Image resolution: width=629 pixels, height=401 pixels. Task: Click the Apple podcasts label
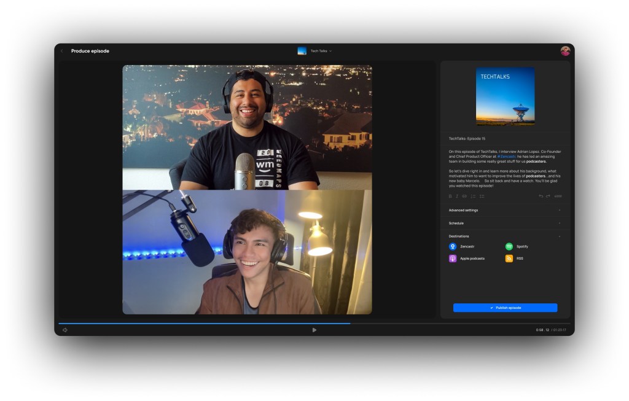point(472,259)
